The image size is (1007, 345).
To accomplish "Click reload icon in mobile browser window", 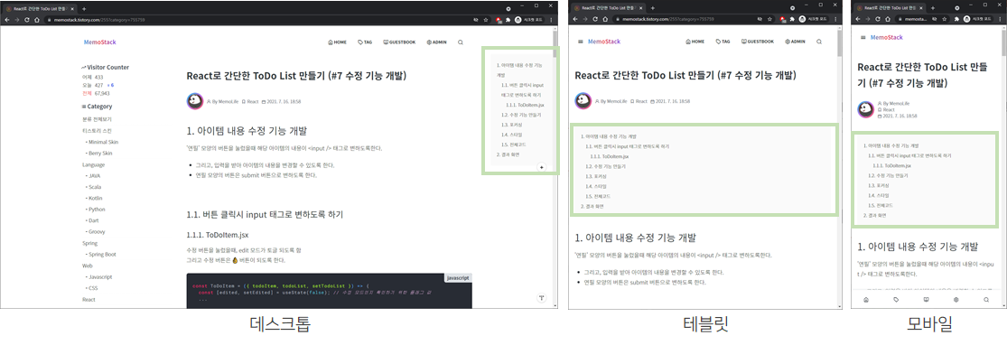I will click(x=879, y=19).
